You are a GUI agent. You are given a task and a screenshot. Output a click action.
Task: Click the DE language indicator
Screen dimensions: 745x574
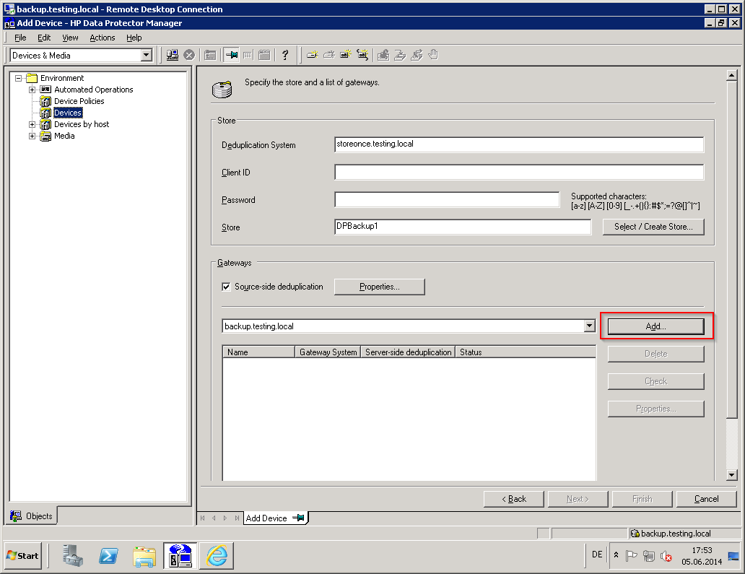pos(597,555)
